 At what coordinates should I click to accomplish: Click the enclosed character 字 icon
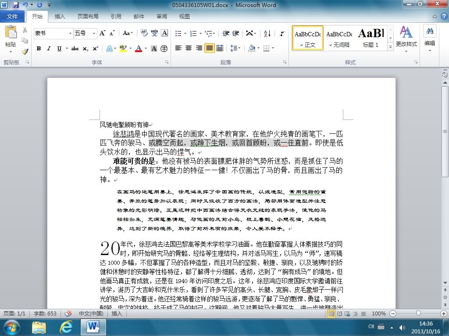tap(164, 49)
